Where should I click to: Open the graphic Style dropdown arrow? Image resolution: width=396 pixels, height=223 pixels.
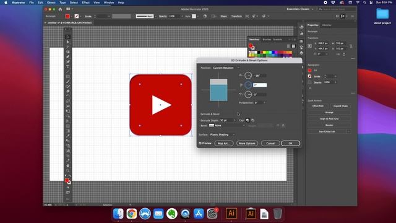[x=198, y=16]
